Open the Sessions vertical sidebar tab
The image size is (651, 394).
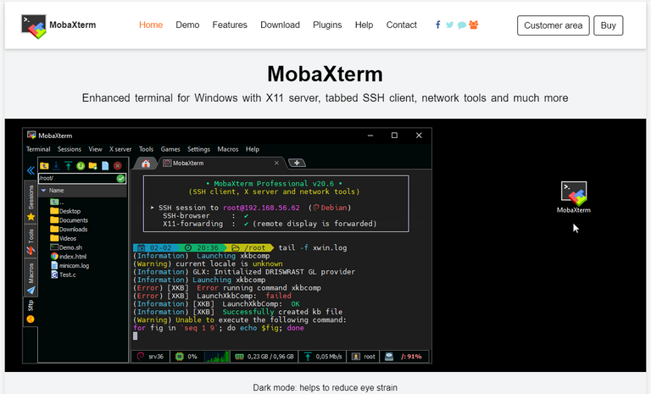click(x=31, y=203)
